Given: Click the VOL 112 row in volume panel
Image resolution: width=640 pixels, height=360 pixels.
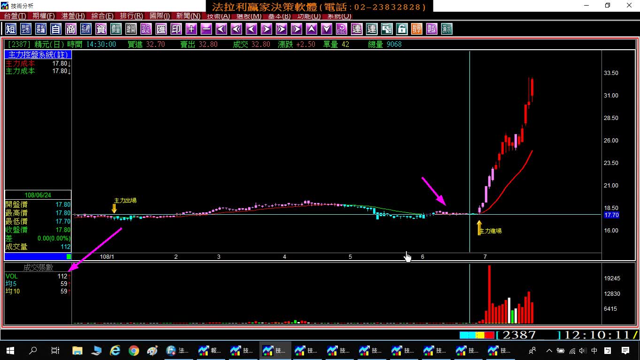Looking at the screenshot, I should pos(38,277).
